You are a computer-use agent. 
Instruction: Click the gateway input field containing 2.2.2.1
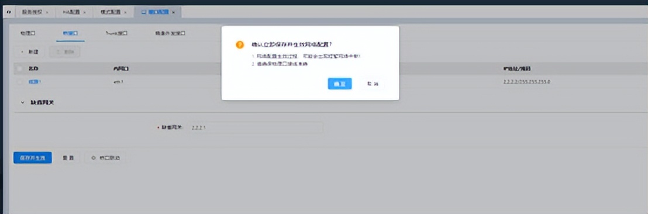point(254,127)
